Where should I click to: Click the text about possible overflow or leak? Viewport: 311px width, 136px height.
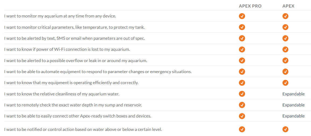point(76,60)
